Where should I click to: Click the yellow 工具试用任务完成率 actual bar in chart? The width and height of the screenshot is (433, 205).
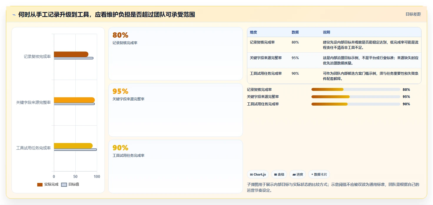(x=73, y=146)
